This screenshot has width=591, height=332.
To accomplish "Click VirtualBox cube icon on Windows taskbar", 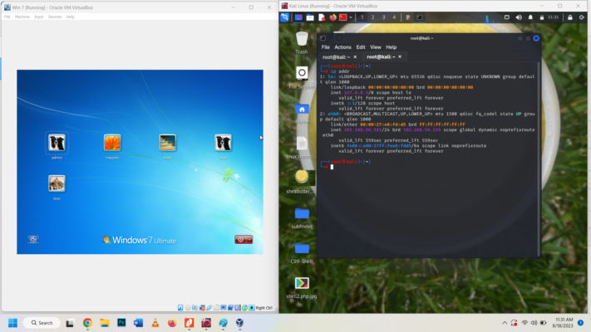I will pyautogui.click(x=239, y=323).
